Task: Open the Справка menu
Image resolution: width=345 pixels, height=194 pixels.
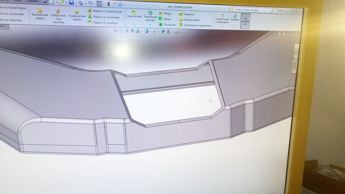Action: [x=32, y=1]
